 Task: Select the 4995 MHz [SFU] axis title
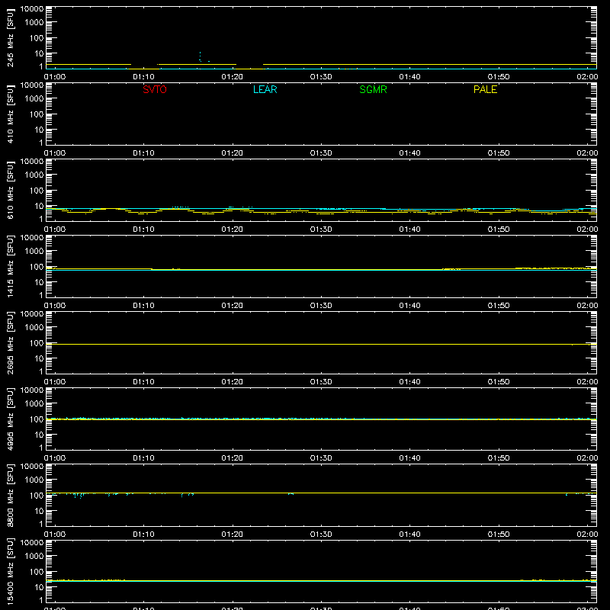10,419
